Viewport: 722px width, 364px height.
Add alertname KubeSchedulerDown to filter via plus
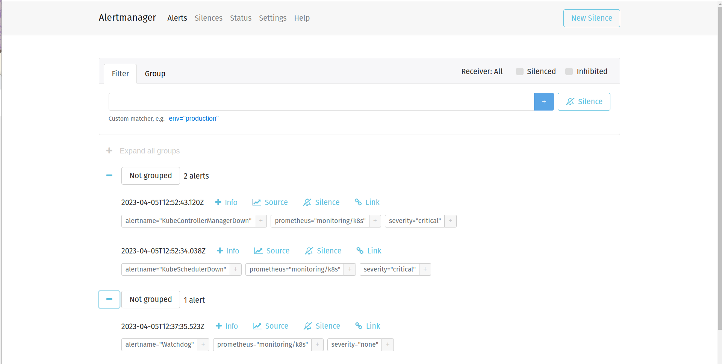pyautogui.click(x=236, y=270)
